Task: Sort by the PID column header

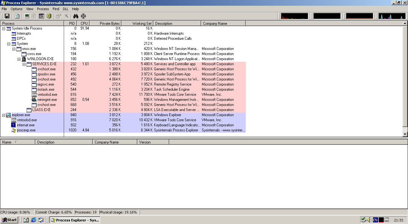Action: coord(70,23)
